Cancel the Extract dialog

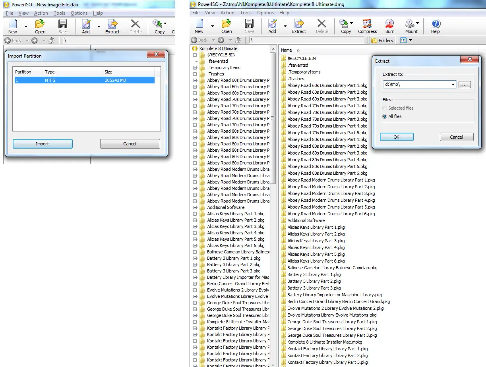tap(457, 137)
